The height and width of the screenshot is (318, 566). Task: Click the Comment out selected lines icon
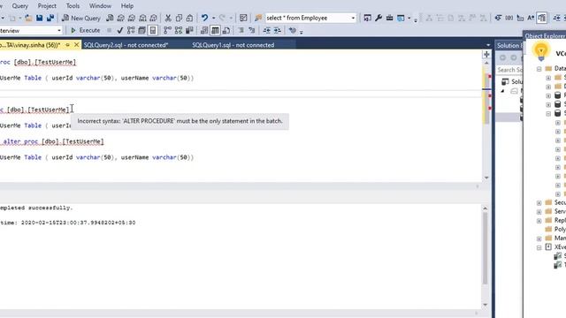[x=241, y=31]
